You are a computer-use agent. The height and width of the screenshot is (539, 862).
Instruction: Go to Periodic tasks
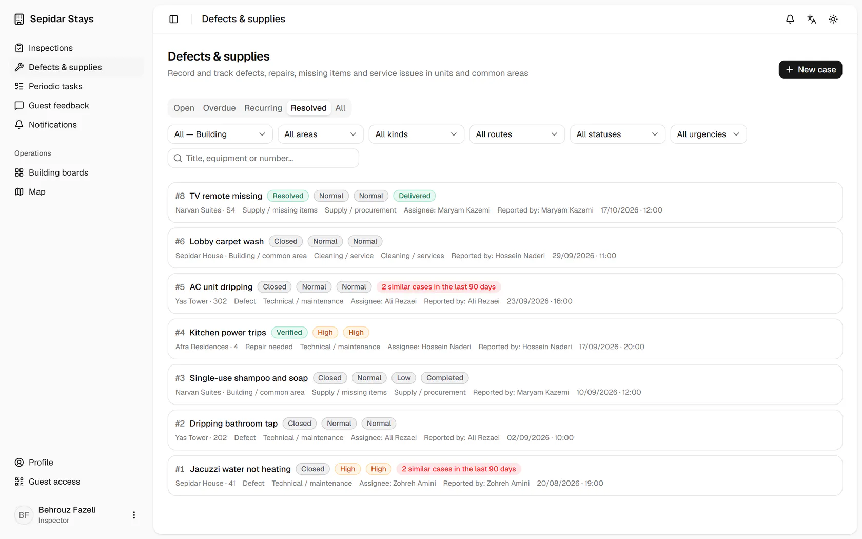point(77,86)
